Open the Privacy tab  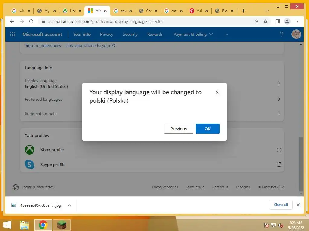(107, 34)
